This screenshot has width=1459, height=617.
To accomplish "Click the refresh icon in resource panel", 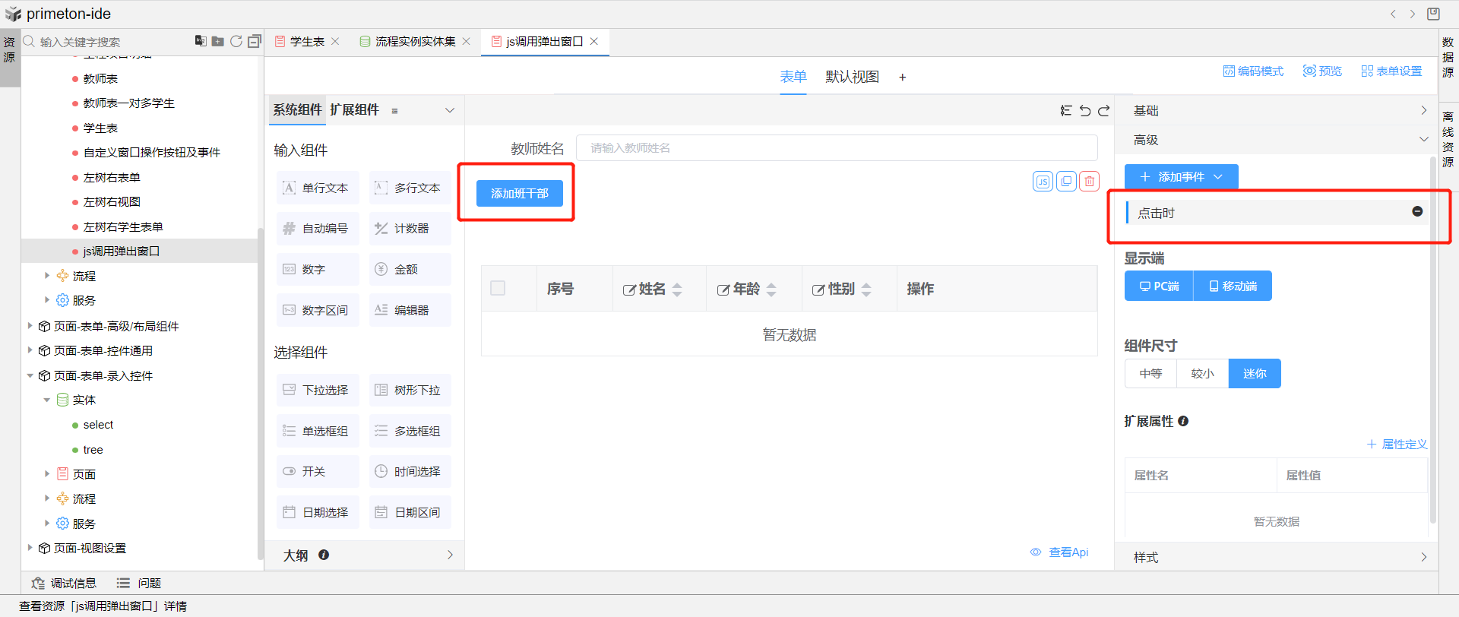I will coord(236,41).
